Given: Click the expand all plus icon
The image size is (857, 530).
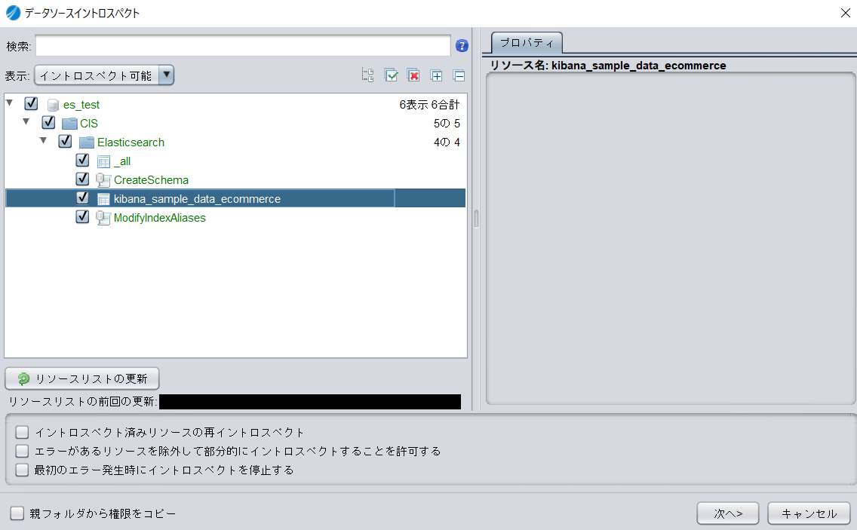Looking at the screenshot, I should point(436,75).
